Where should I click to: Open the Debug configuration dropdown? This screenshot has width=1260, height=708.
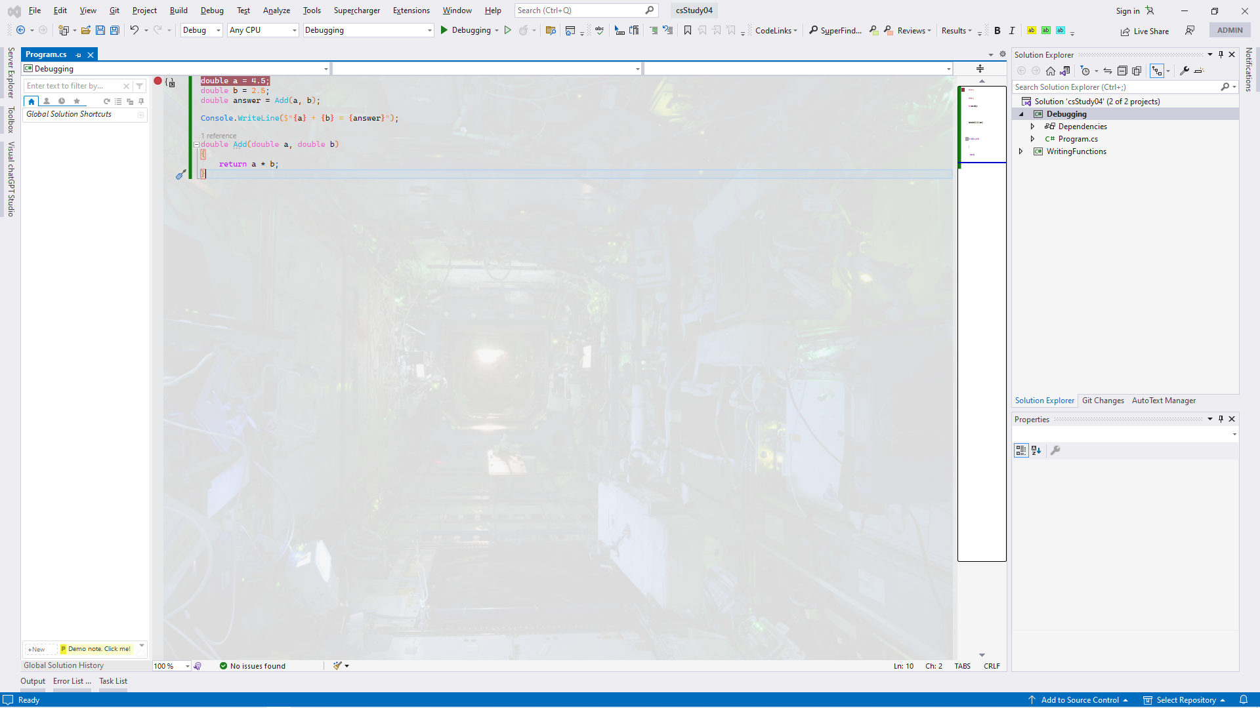(x=201, y=30)
